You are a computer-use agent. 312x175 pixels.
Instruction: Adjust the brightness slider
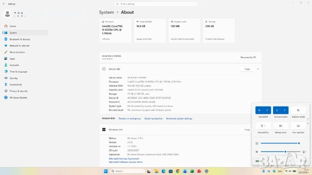tap(280, 143)
